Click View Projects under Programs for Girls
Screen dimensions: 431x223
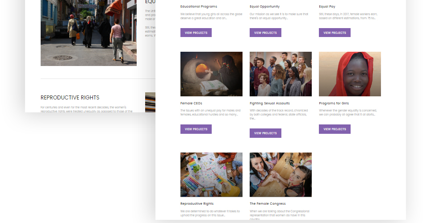pyautogui.click(x=335, y=129)
